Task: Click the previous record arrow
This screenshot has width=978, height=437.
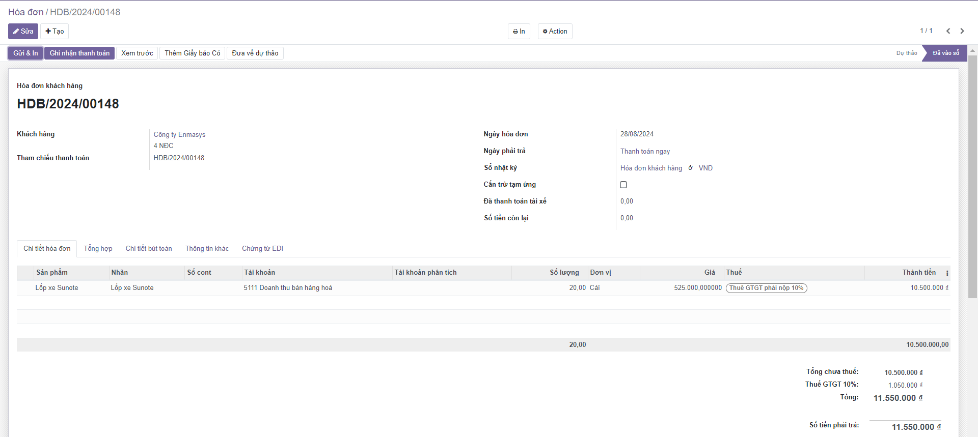Action: coord(948,31)
